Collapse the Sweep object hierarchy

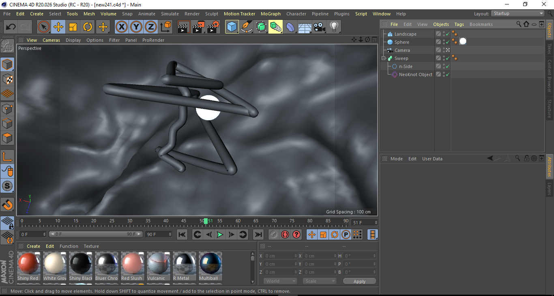(383, 58)
